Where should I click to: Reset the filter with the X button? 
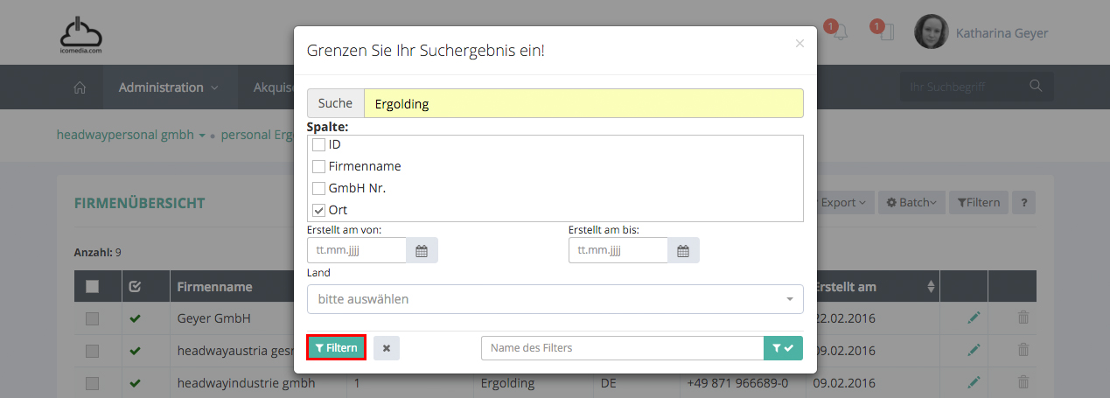[386, 348]
